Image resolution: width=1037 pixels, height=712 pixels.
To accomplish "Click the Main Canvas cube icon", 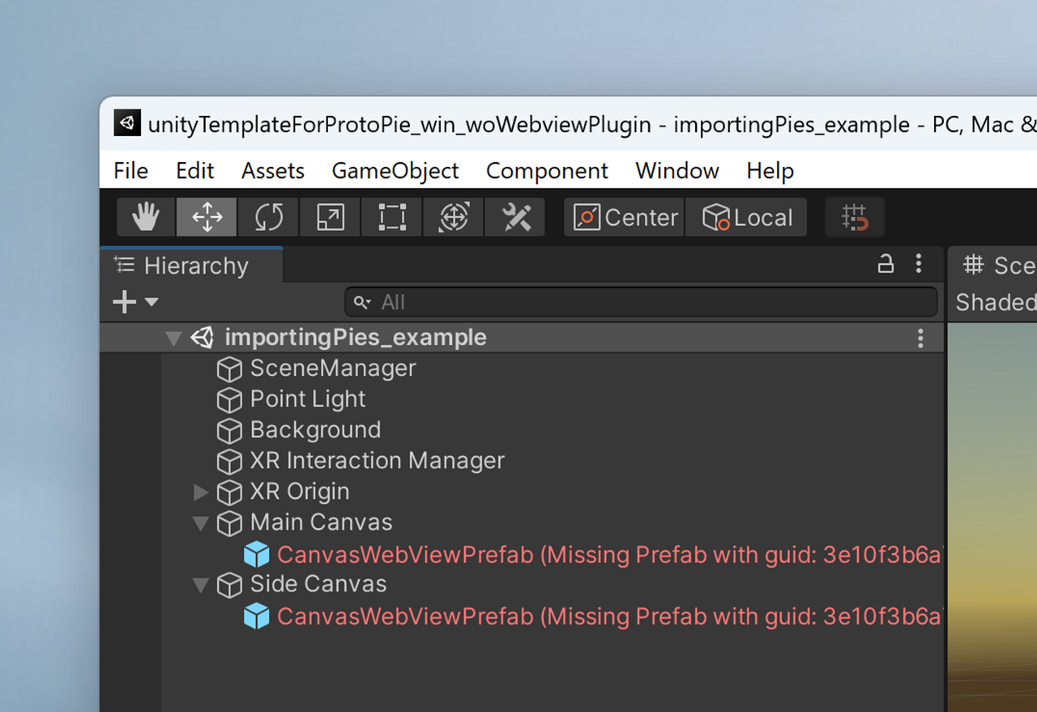I will (x=229, y=523).
